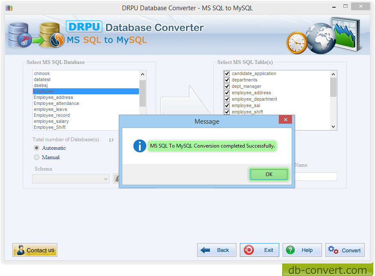
Task: Click the green arrow between the database icons
Action: point(37,41)
